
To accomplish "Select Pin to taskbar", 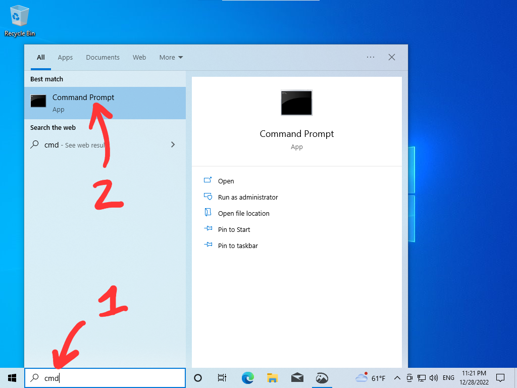I will pyautogui.click(x=238, y=246).
